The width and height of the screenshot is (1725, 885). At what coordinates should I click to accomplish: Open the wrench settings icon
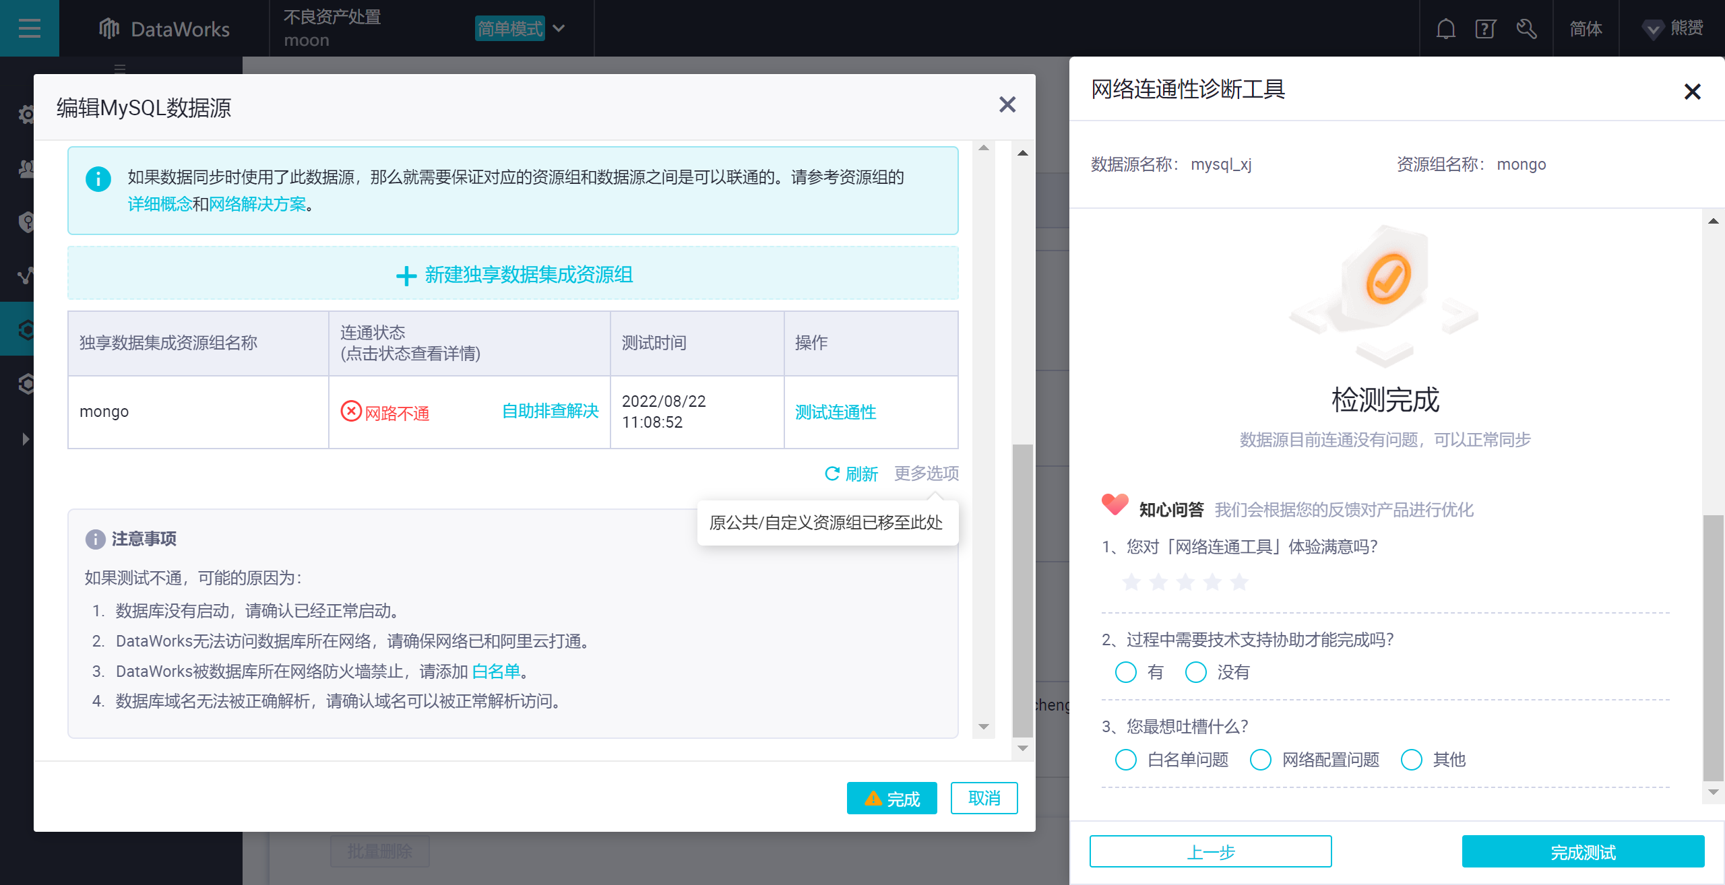[x=1526, y=29]
